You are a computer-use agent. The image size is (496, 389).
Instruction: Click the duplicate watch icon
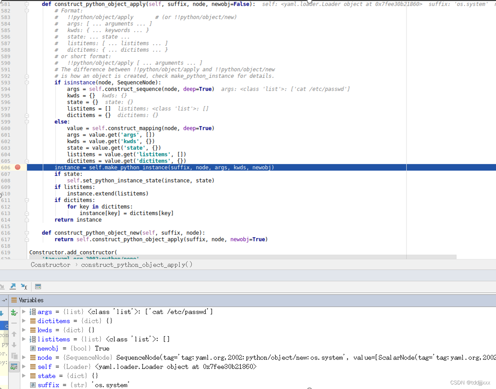(x=14, y=356)
